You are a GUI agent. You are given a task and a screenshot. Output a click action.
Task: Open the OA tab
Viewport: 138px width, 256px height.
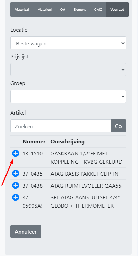[x=62, y=10]
